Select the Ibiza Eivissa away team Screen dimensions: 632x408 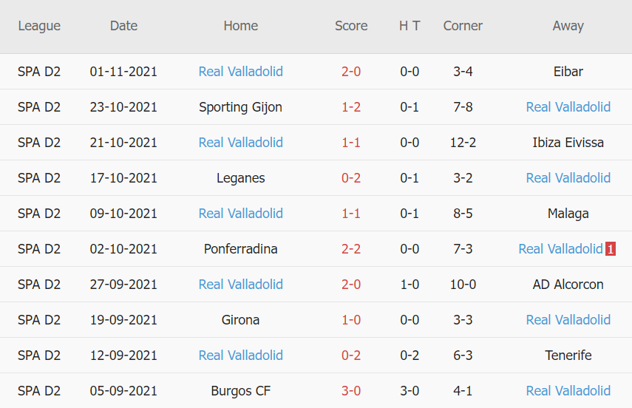pyautogui.click(x=568, y=143)
